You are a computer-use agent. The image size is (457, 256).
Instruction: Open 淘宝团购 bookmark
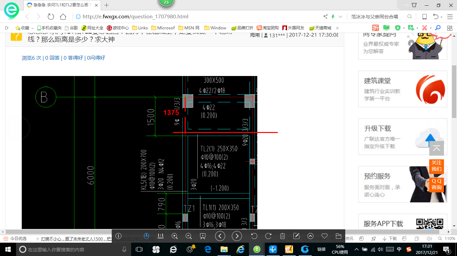click(x=268, y=28)
